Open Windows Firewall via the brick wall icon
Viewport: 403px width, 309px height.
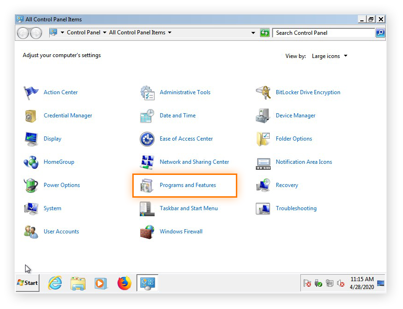[x=147, y=231]
